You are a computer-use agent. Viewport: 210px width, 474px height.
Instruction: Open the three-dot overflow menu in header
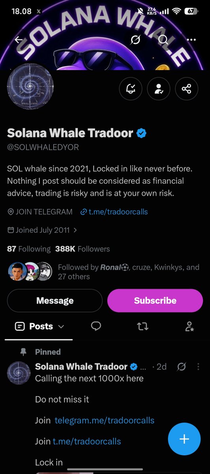point(191,40)
